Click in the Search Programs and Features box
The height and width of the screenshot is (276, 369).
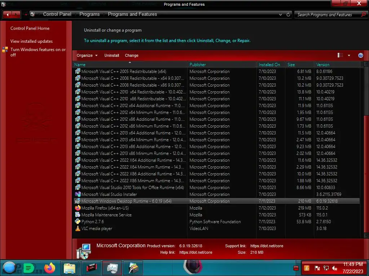[328, 14]
